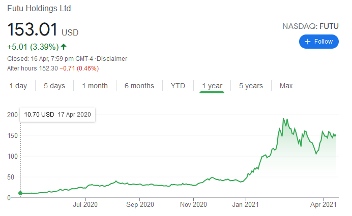Show the 1 month chart
This screenshot has width=352, height=216.
[x=95, y=86]
